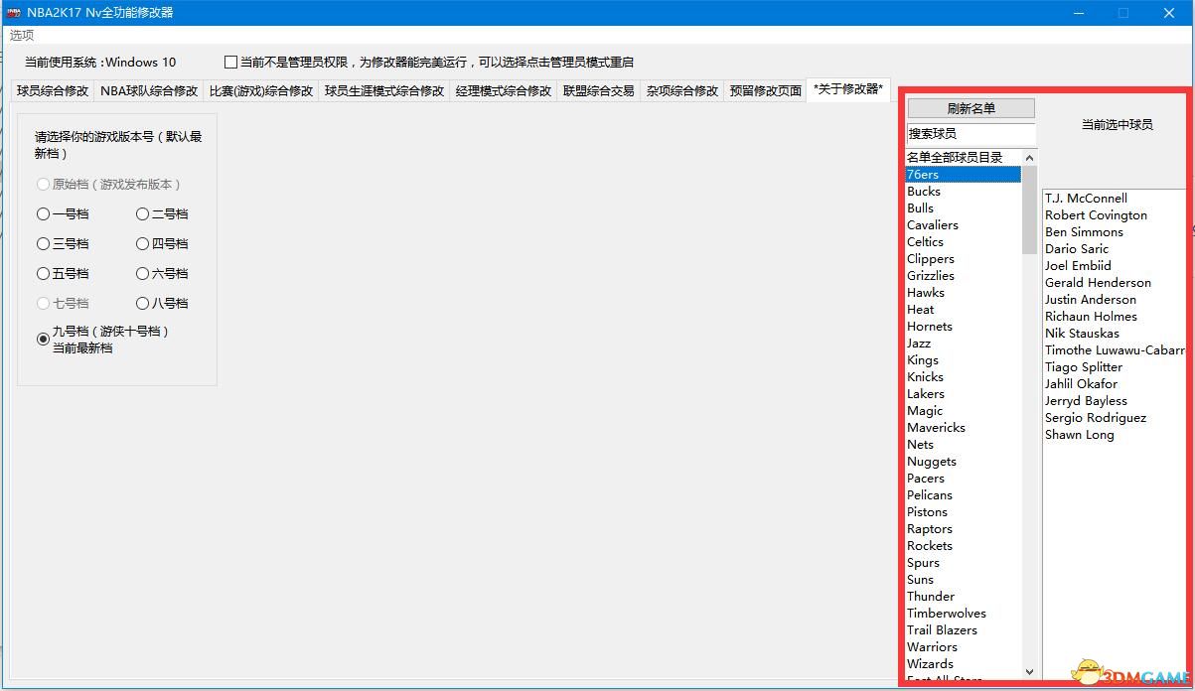Click the team list scroll-up arrow
Image resolution: width=1195 pixels, height=691 pixels.
1029,158
